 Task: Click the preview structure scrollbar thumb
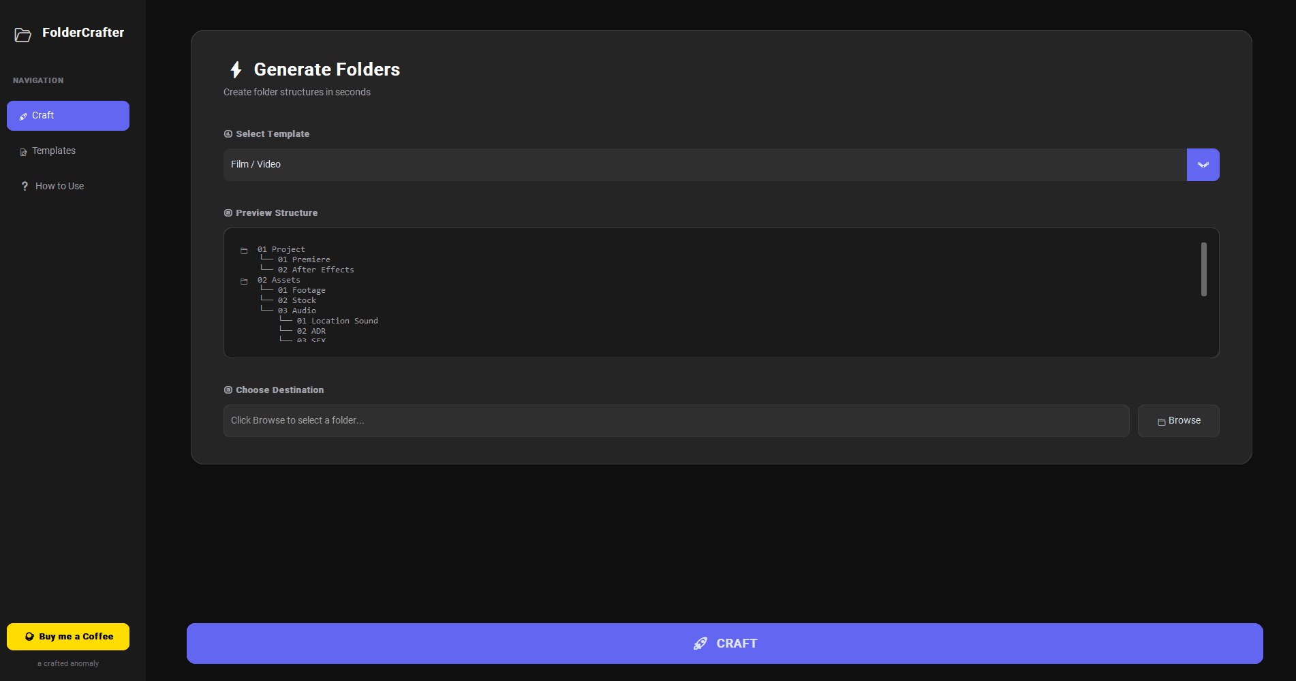tap(1203, 269)
